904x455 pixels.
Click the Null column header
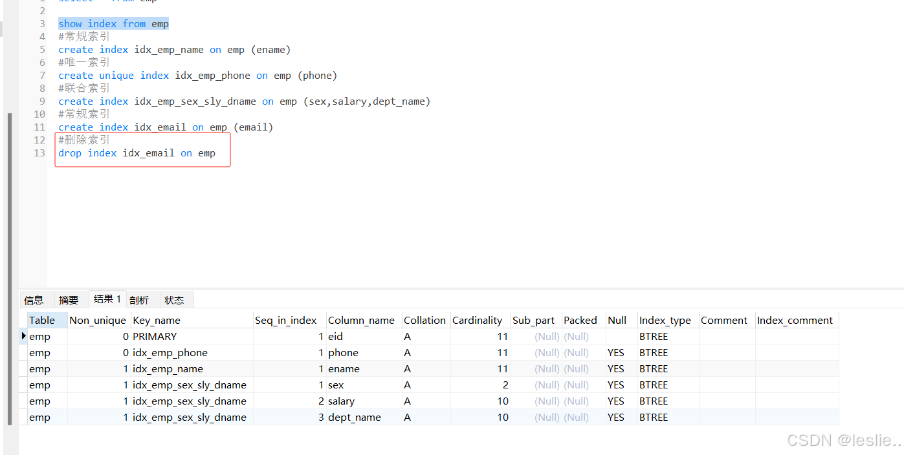[x=621, y=320]
